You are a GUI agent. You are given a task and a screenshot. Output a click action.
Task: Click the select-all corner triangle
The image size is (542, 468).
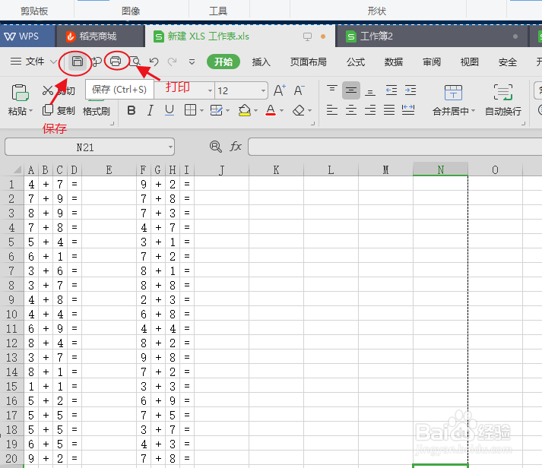click(x=17, y=169)
